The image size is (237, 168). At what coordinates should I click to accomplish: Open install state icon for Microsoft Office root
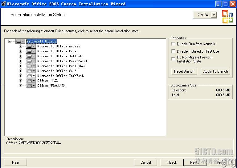click(20, 41)
